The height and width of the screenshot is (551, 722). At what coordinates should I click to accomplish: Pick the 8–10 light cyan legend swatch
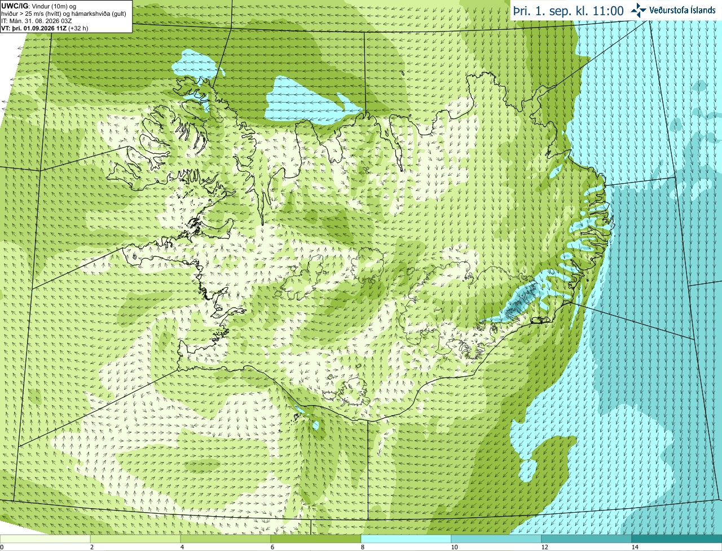406,539
